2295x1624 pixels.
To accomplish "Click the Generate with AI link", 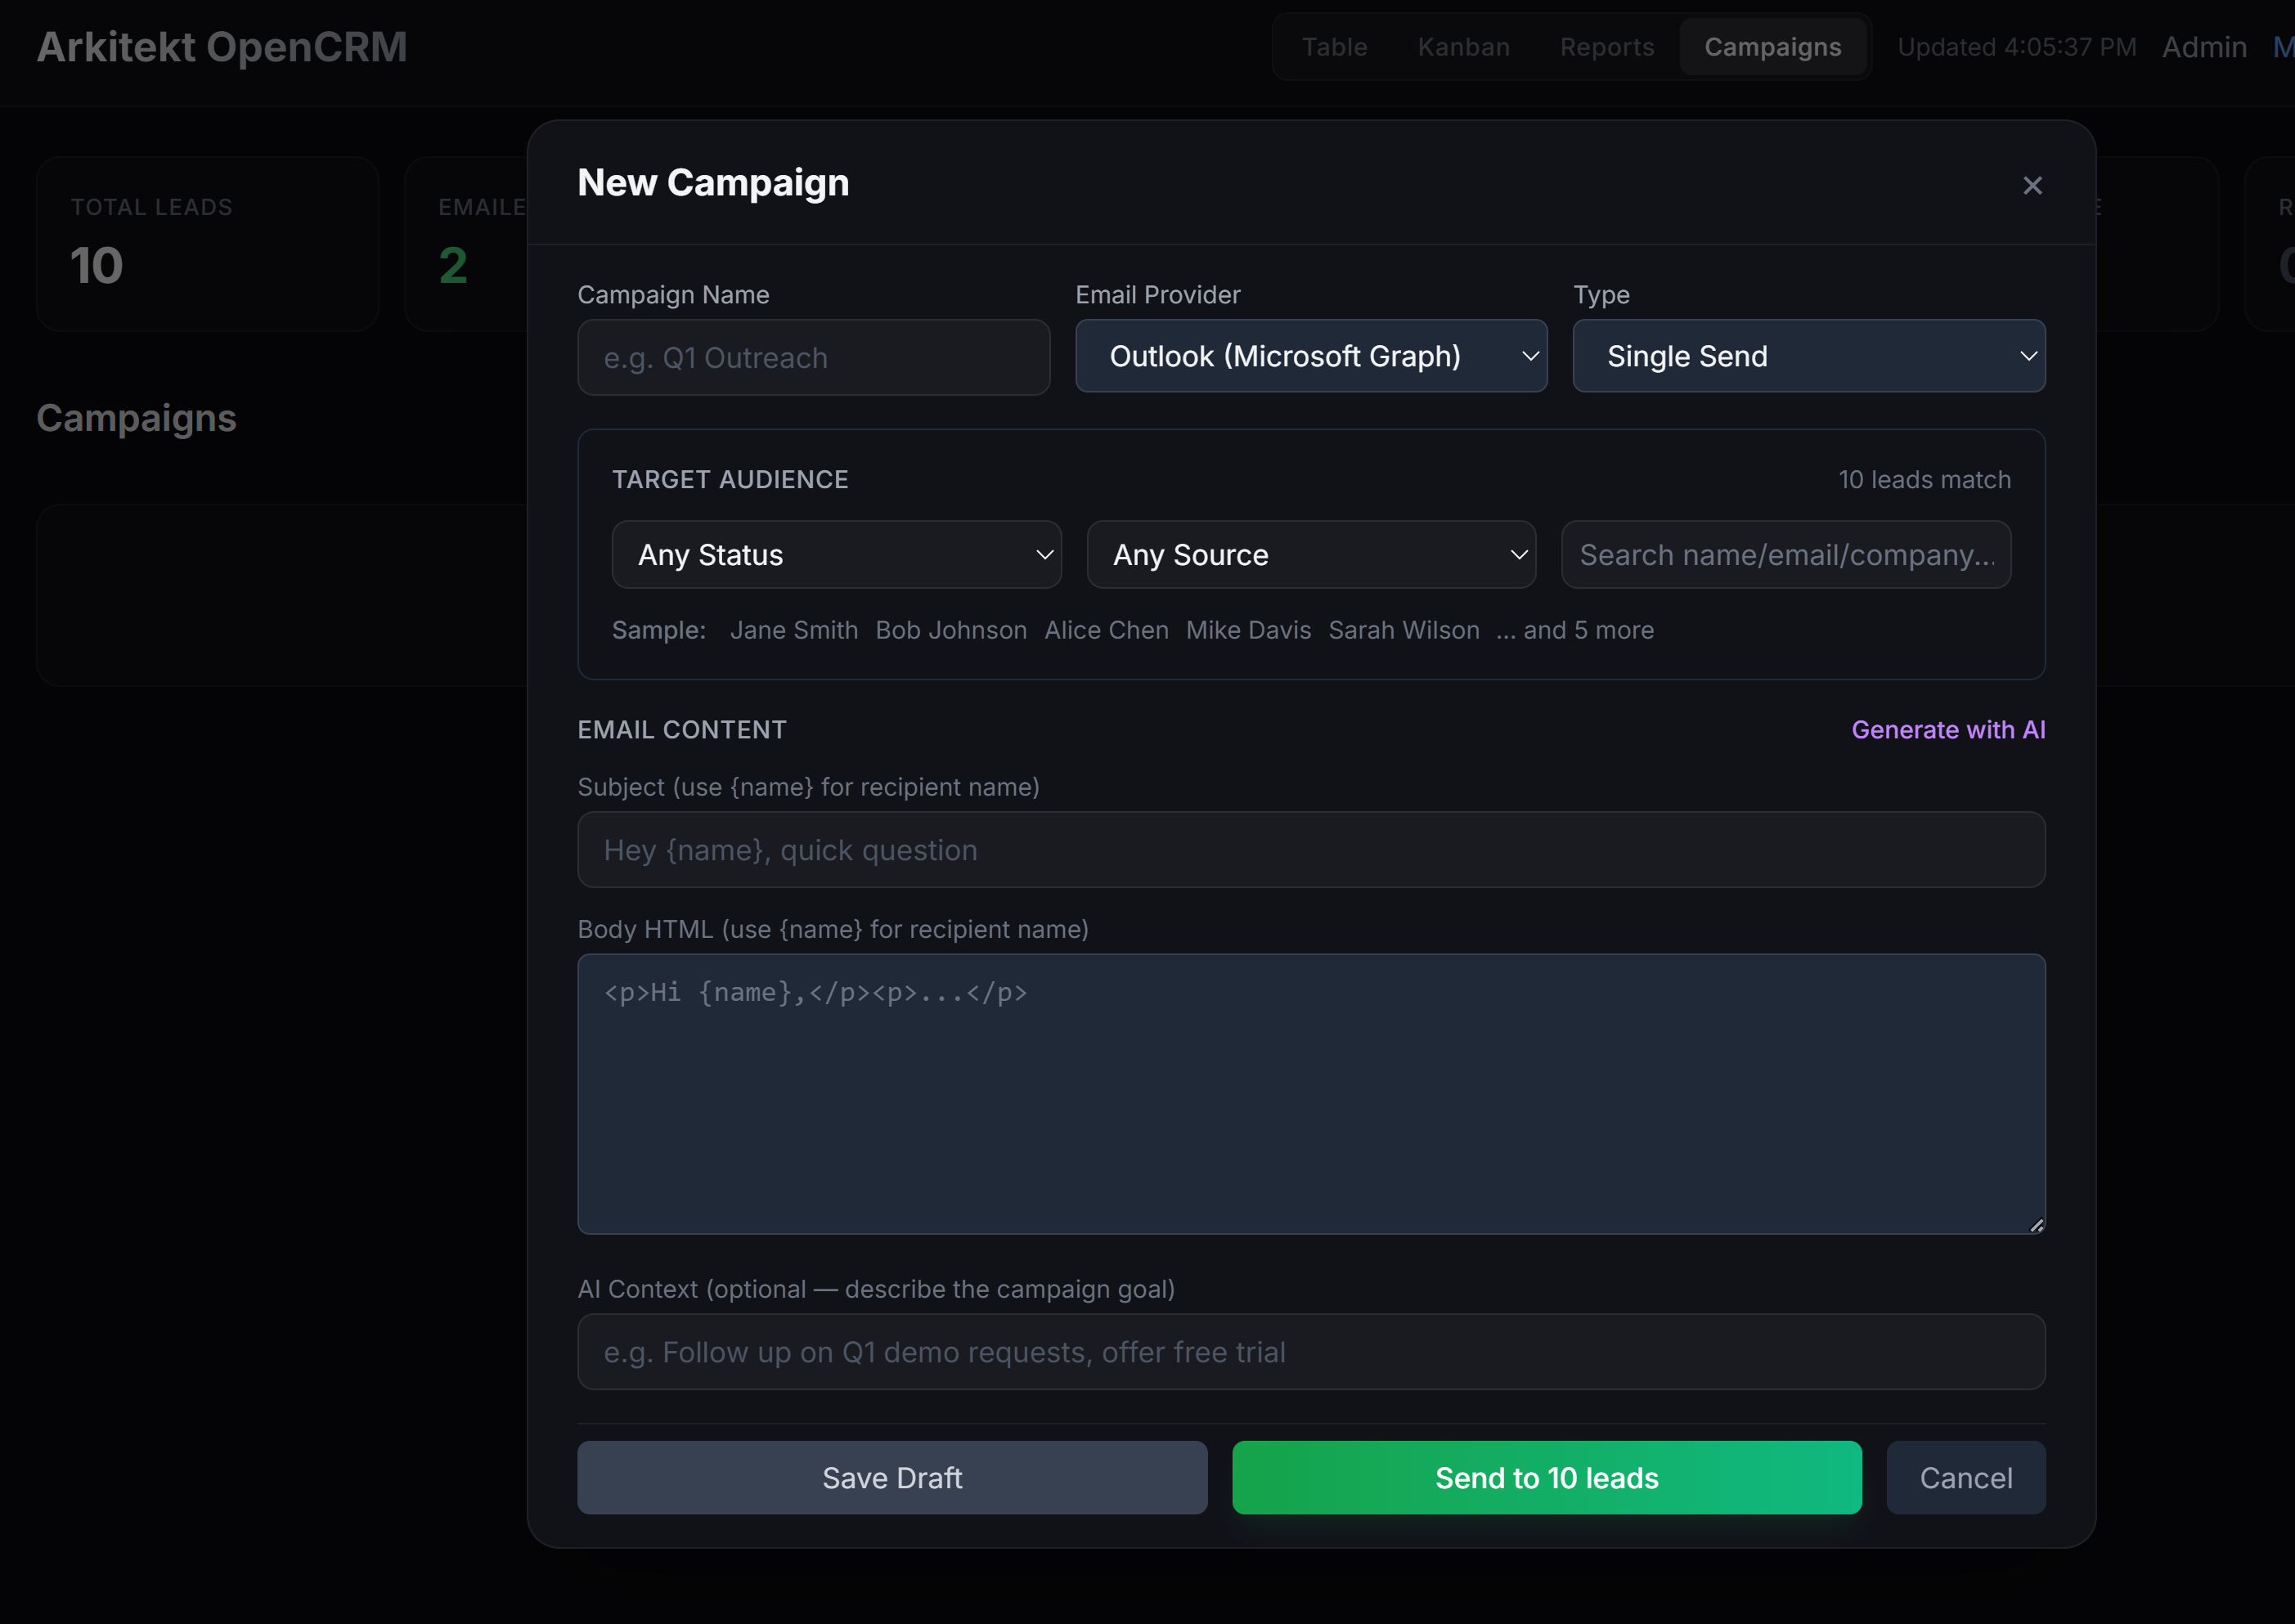I will click(x=1948, y=729).
